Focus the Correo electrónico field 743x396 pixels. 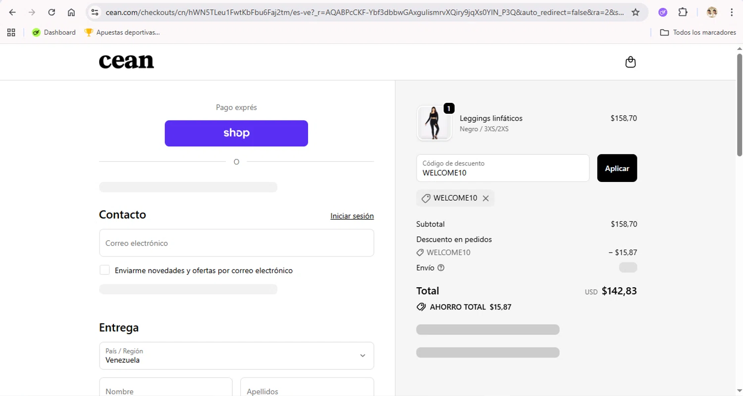[236, 243]
